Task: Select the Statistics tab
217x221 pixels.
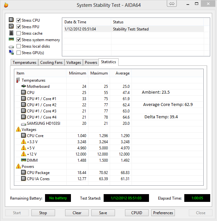Action: tap(108, 62)
